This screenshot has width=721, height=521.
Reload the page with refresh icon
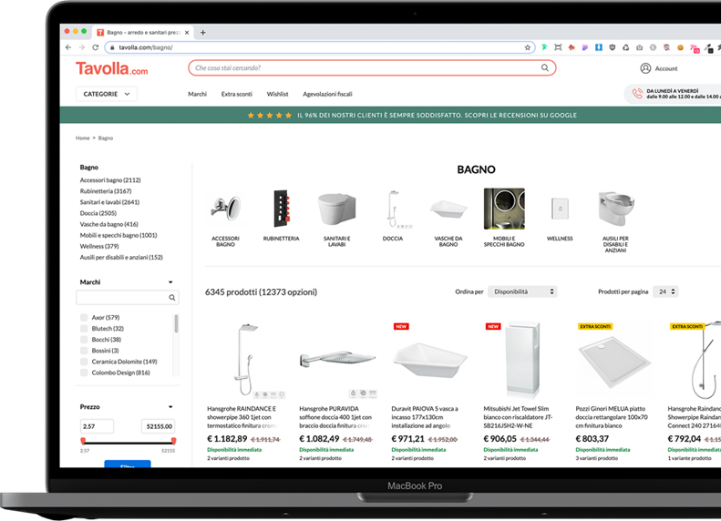pos(95,47)
